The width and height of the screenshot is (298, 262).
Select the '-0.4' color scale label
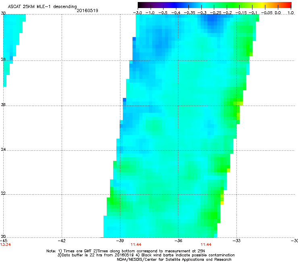[x=176, y=13]
